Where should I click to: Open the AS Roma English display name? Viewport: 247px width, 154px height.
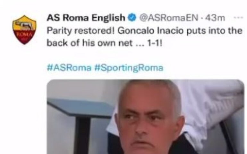pos(86,17)
